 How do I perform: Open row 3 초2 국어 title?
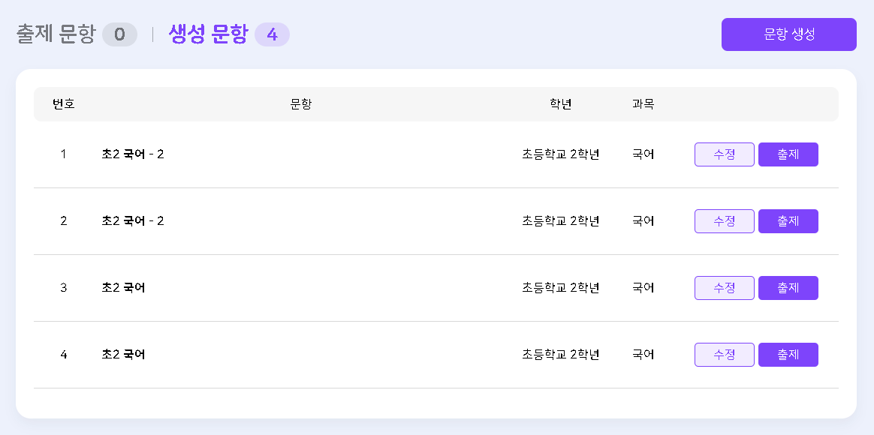coord(123,288)
